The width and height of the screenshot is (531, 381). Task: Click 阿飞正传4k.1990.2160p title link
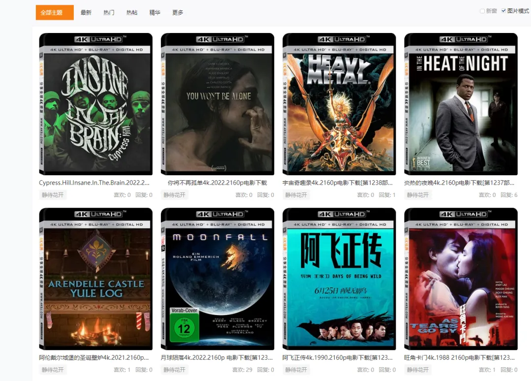(338, 357)
